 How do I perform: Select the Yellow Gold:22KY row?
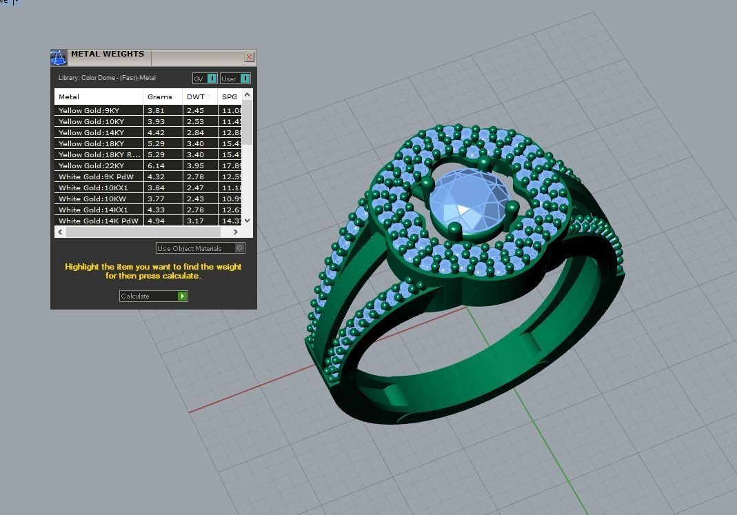(148, 165)
